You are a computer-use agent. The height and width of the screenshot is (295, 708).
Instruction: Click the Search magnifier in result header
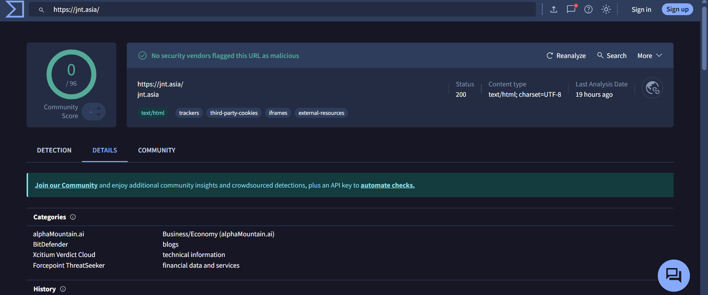click(600, 55)
